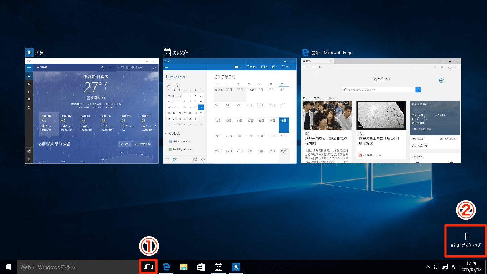Select the カレンダー window thumbnail
Image resolution: width=487 pixels, height=274 pixels.
[x=230, y=111]
